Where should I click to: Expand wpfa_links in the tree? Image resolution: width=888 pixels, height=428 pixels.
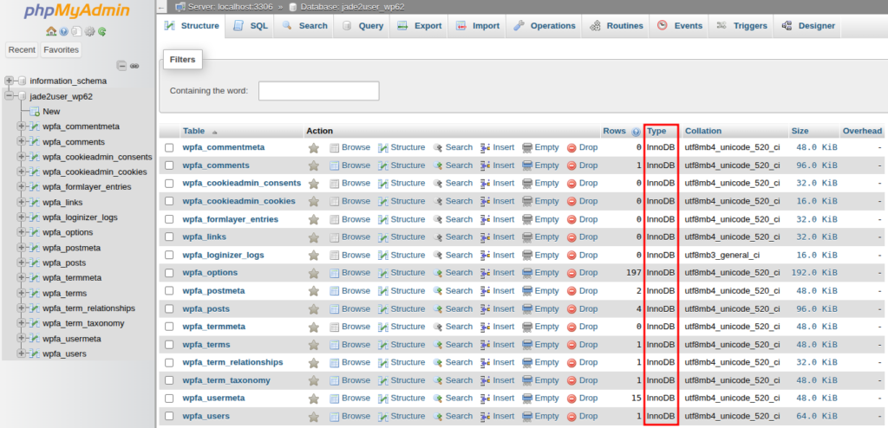point(22,202)
